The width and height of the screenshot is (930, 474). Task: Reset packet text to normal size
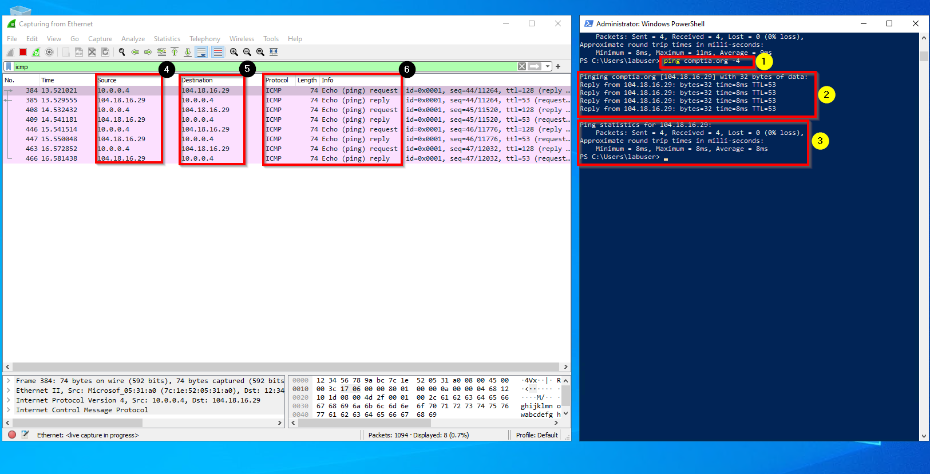click(260, 52)
